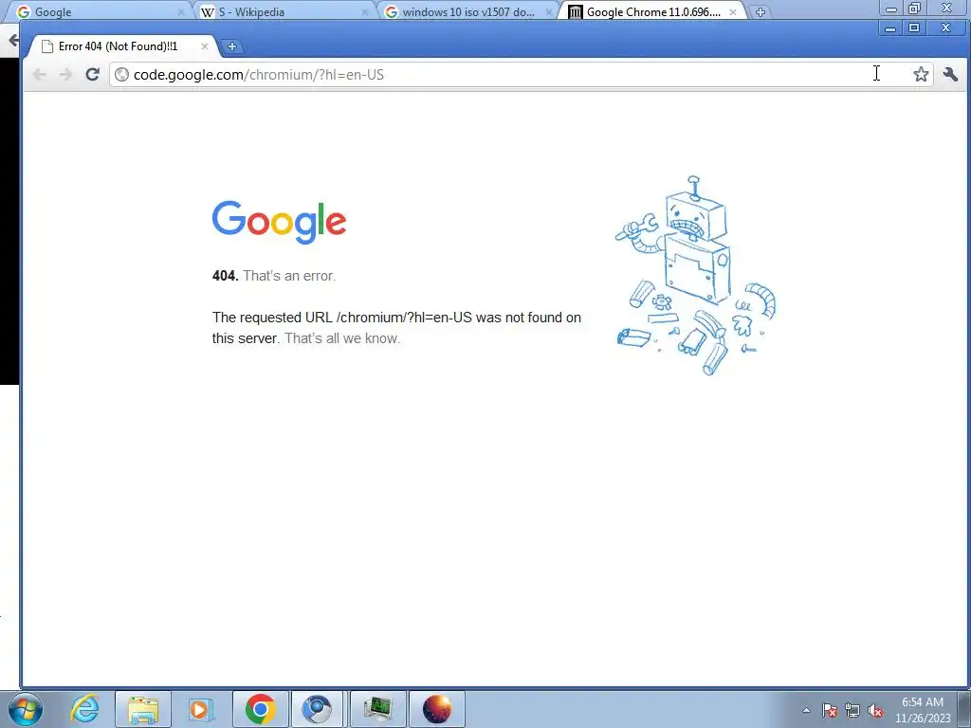This screenshot has height=728, width=971.
Task: Click the "That's all we know." text
Action: coord(342,338)
